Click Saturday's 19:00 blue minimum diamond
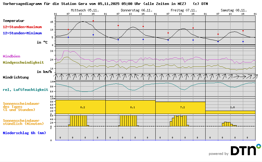262x162 pixels. 243,41
